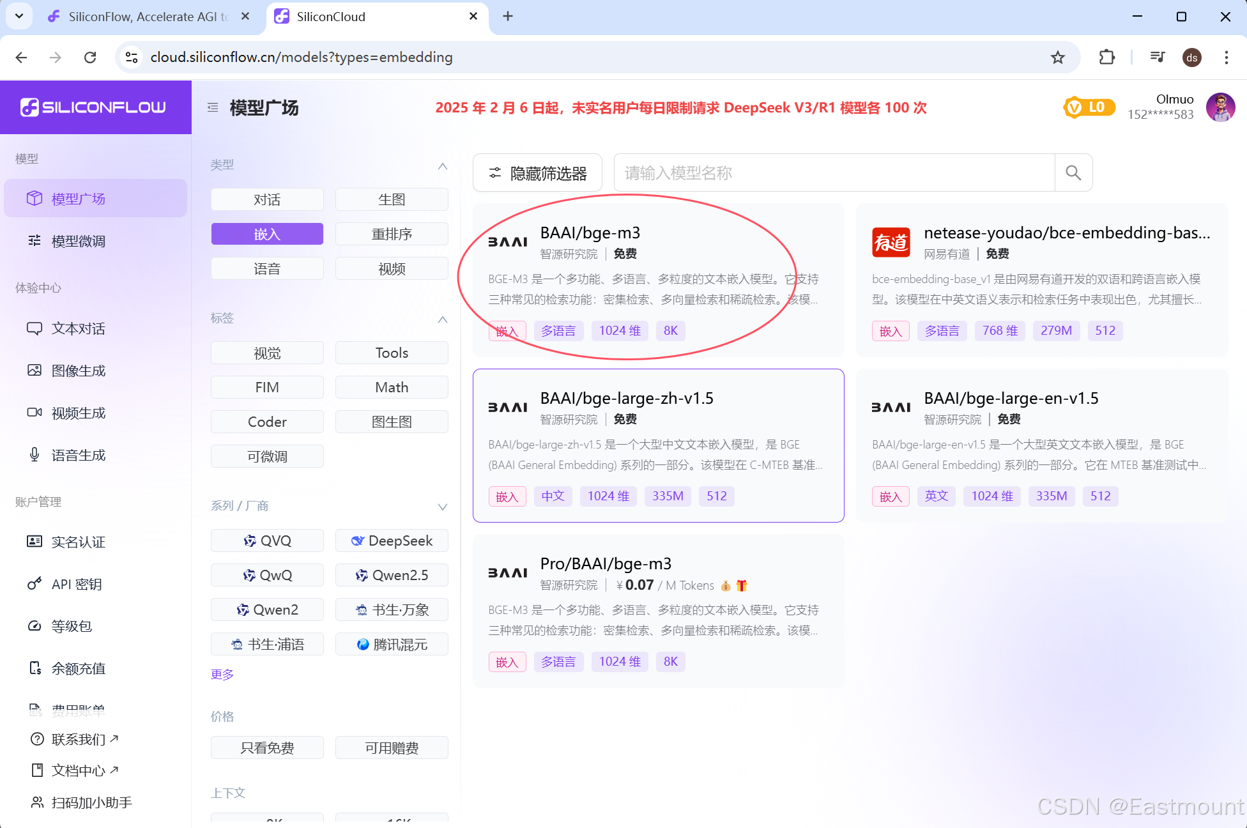Switch to SiliconFlow Accelerate AGI tab
The width and height of the screenshot is (1247, 828).
pyautogui.click(x=148, y=17)
